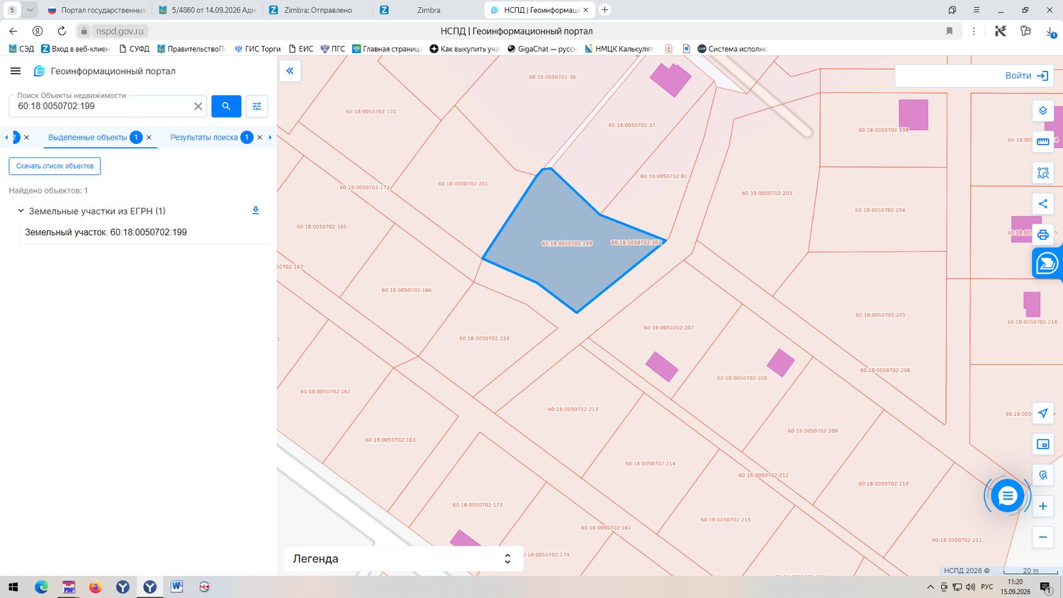The image size is (1063, 598).
Task: Switch to Zimbra: Отправлено browser tab
Action: click(x=318, y=10)
